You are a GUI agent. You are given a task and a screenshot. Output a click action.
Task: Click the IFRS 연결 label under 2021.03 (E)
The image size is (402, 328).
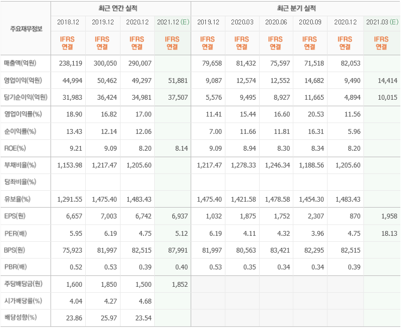tap(381, 43)
